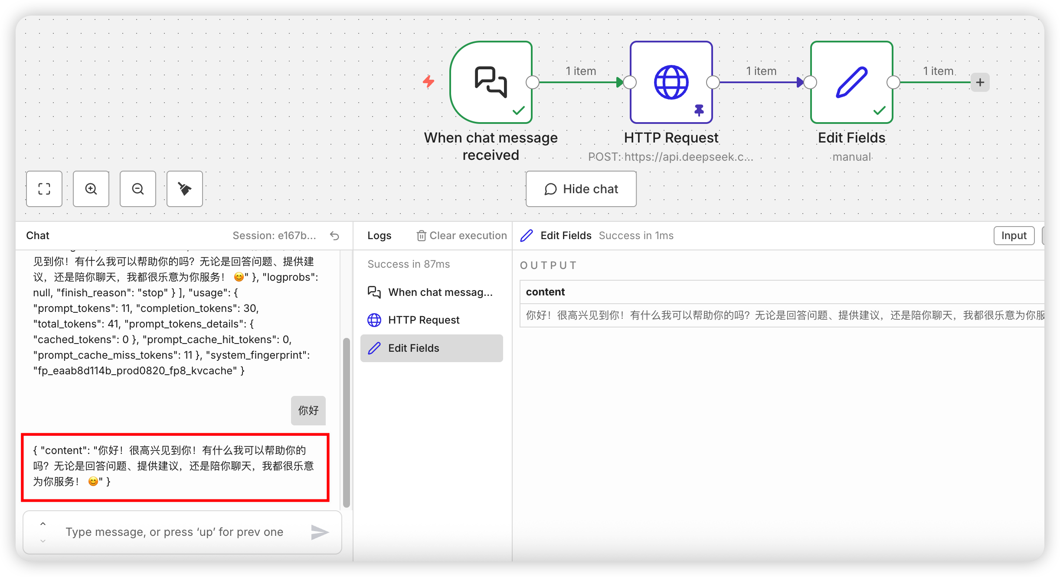The width and height of the screenshot is (1060, 577).
Task: Click the reset chat session arrow icon
Action: [x=334, y=236]
